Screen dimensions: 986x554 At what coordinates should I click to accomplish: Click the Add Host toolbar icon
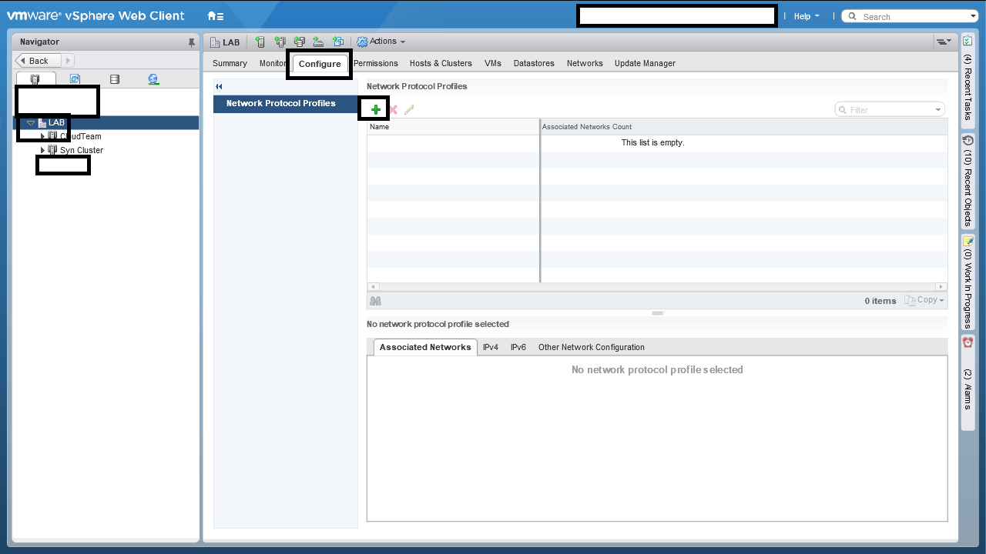click(260, 42)
